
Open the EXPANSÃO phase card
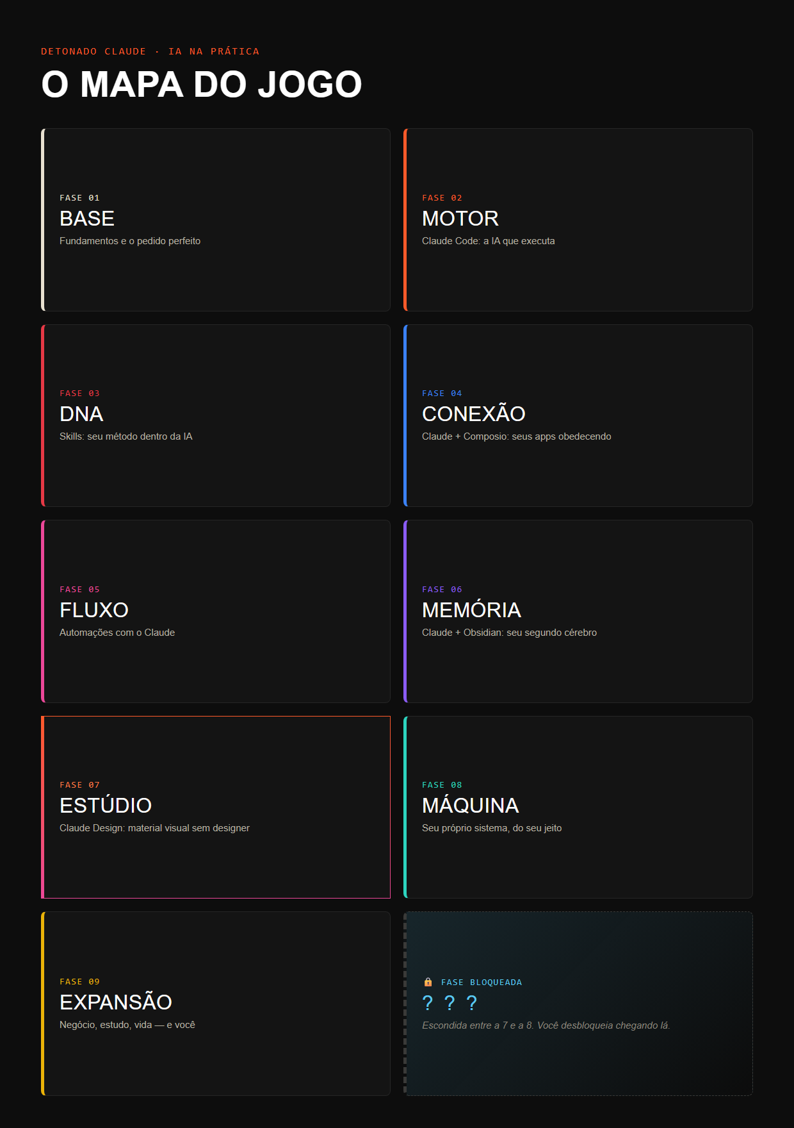coord(216,1004)
